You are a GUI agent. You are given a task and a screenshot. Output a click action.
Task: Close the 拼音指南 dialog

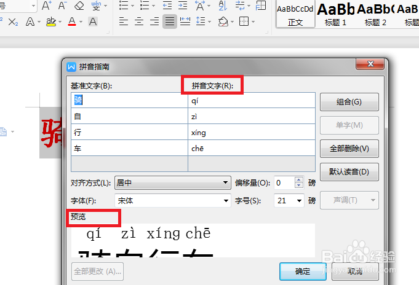pyautogui.click(x=370, y=64)
